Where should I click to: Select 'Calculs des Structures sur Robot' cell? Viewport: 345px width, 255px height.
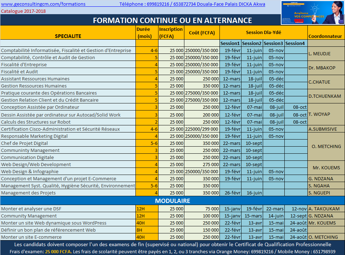click(x=68, y=122)
